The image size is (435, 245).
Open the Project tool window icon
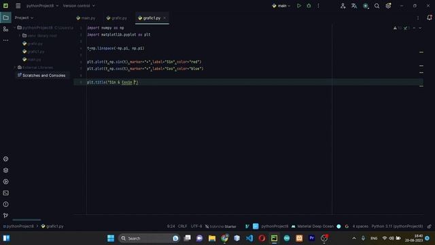pos(5,18)
